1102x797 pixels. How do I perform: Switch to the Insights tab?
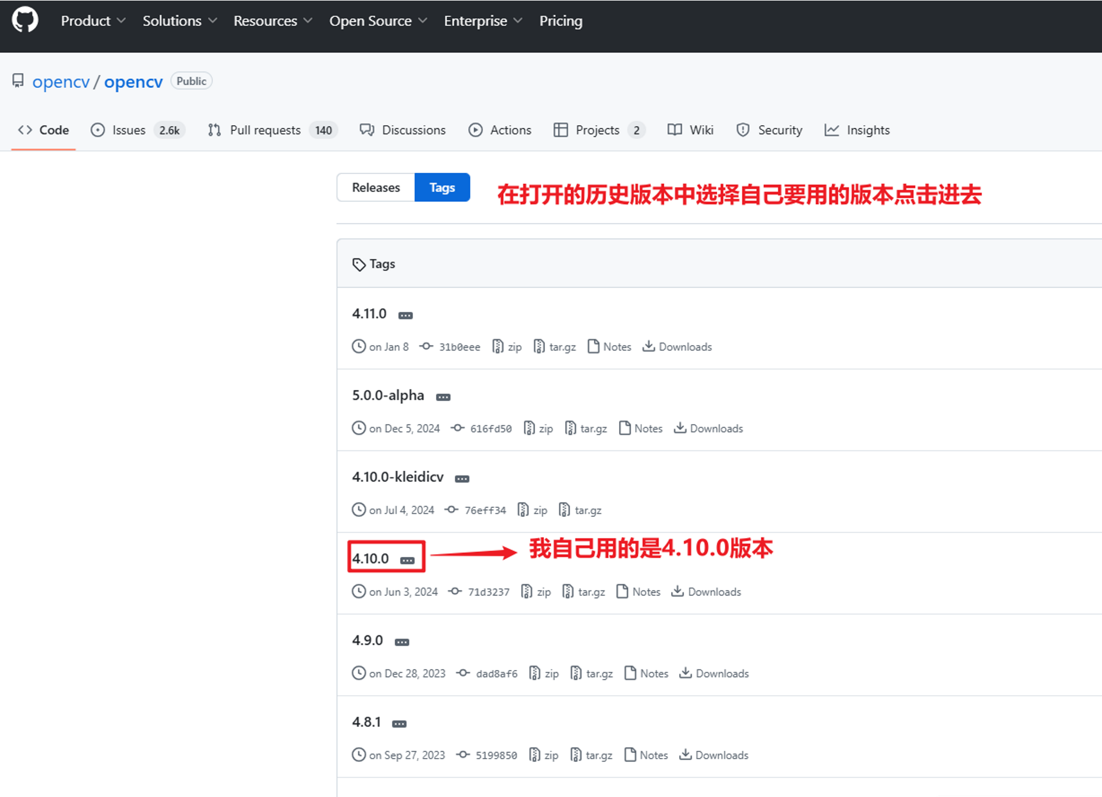coord(857,130)
